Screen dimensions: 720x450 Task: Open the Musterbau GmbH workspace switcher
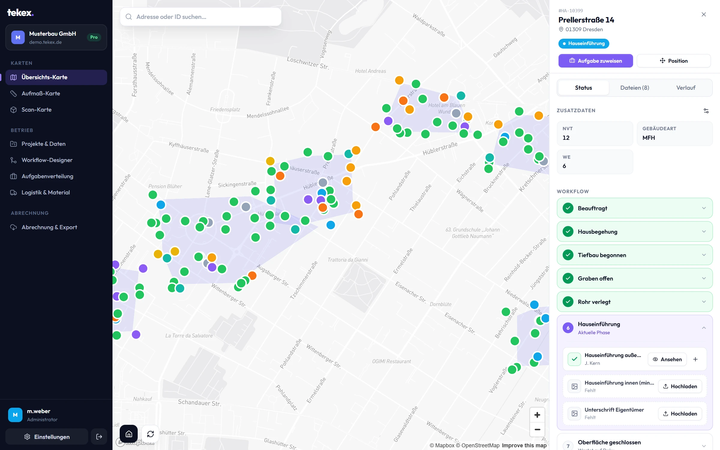pyautogui.click(x=56, y=37)
